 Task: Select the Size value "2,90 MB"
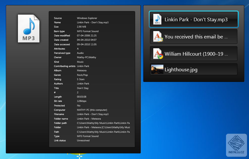[x=82, y=27]
